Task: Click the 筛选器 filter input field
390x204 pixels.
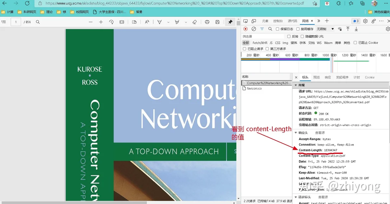Action: 263,36
